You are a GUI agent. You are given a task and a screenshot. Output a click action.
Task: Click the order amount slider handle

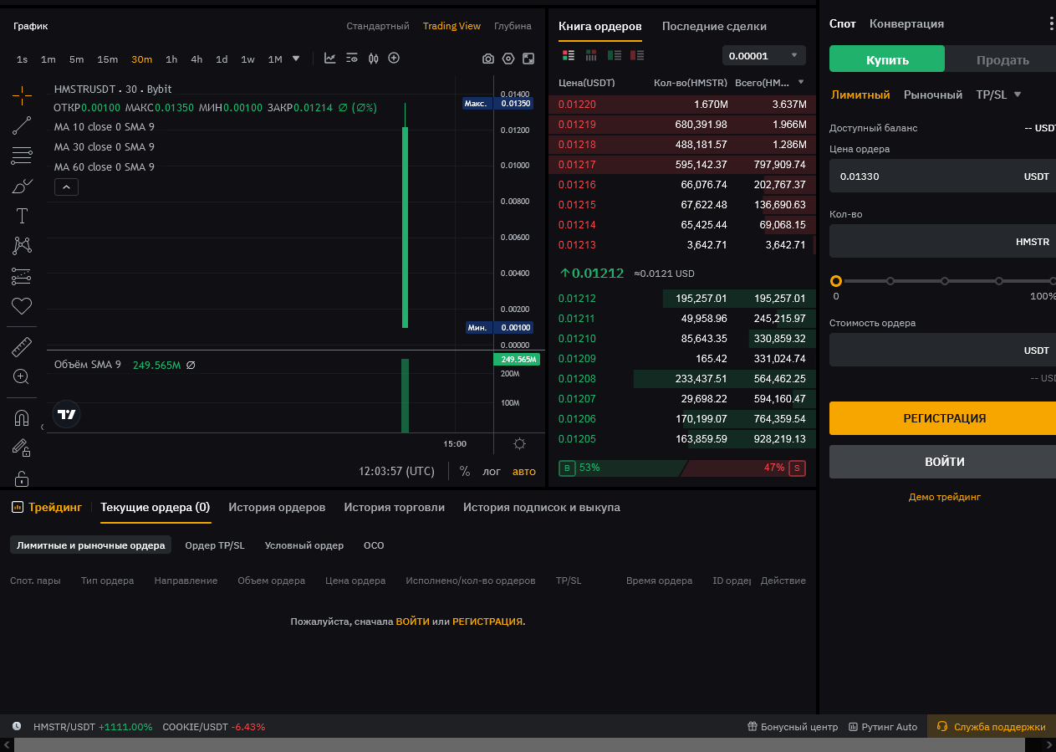[836, 281]
